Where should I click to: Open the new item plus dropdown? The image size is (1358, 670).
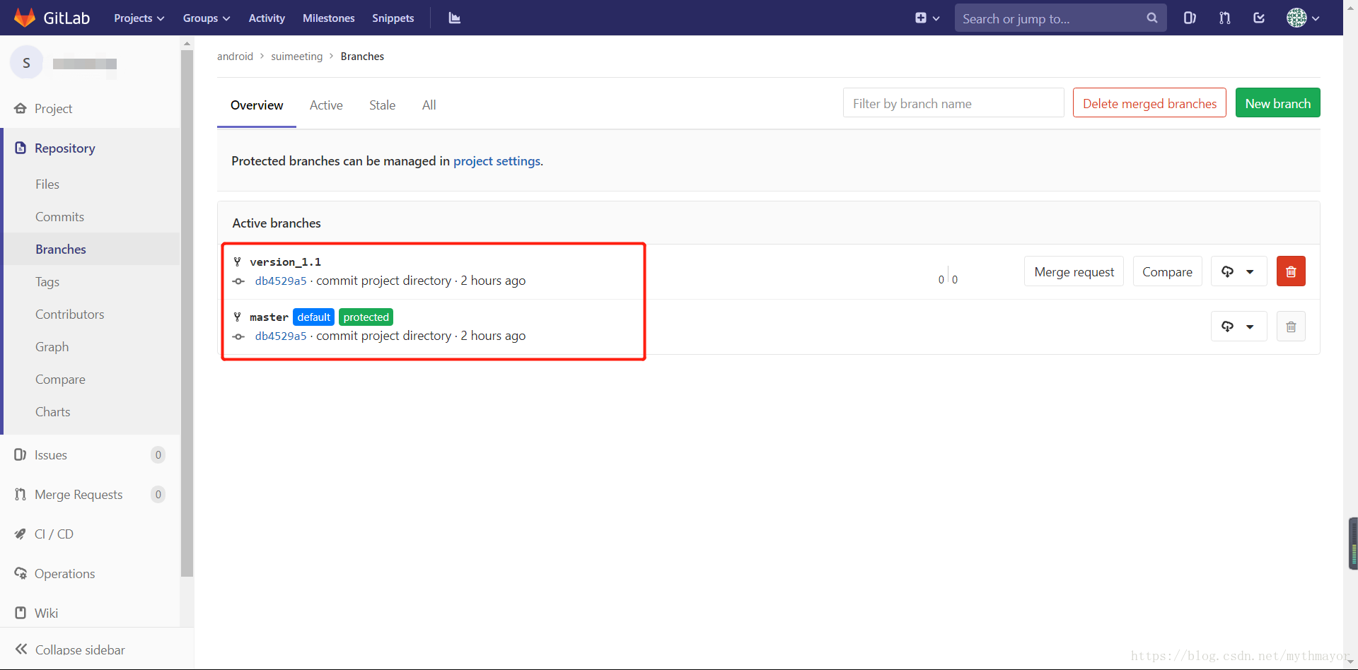coord(927,18)
